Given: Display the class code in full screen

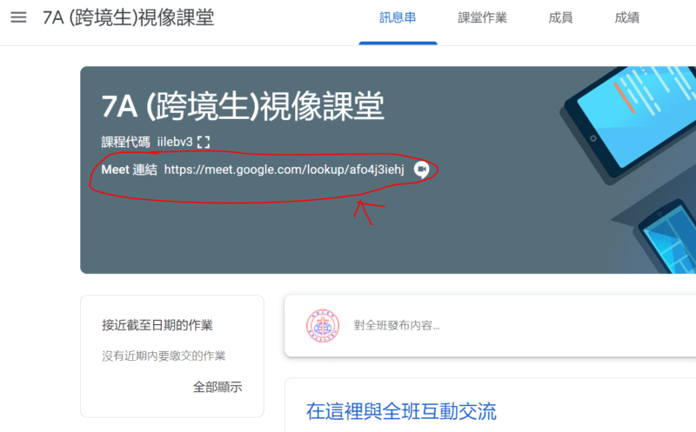Looking at the screenshot, I should (204, 142).
